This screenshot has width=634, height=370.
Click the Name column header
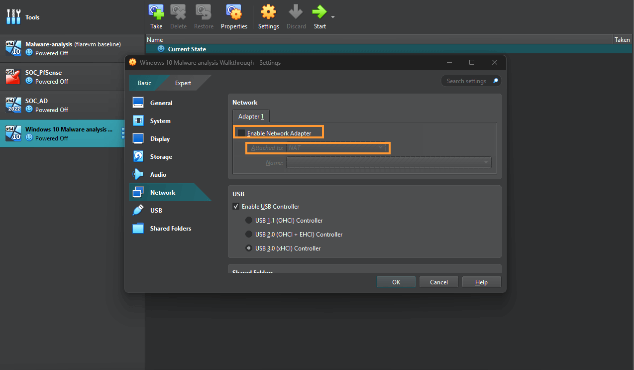[379, 39]
